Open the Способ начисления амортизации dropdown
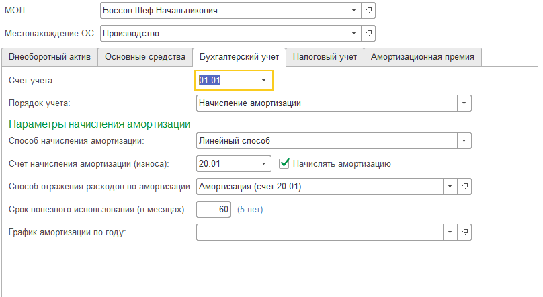543x297 pixels. (x=464, y=140)
